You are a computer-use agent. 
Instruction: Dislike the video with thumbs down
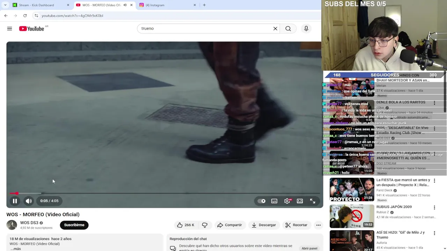205,225
